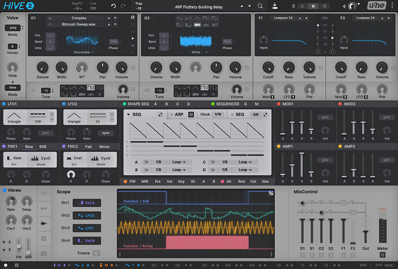Open O1 Wavetable mode dropdown
The width and height of the screenshot is (398, 269).
click(84, 52)
